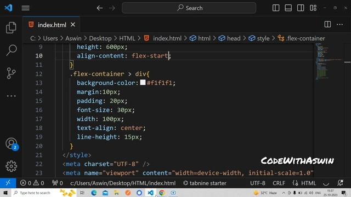Open the Accounts menu with badge 2
The height and width of the screenshot is (197, 351).
click(x=12, y=143)
